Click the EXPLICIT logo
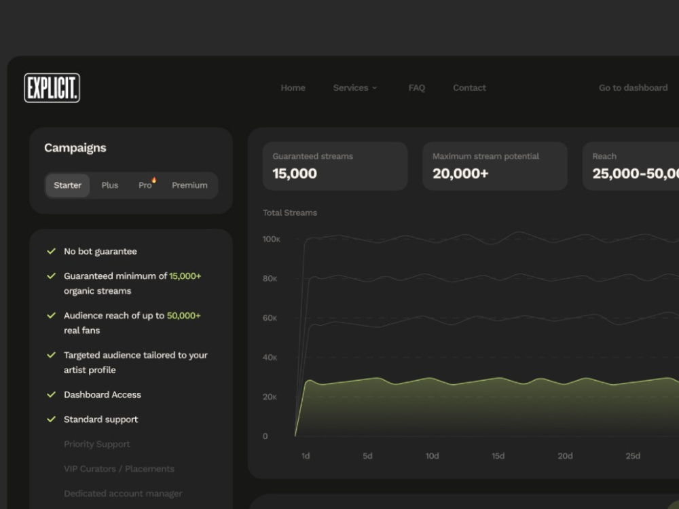The height and width of the screenshot is (509, 679). [x=52, y=88]
